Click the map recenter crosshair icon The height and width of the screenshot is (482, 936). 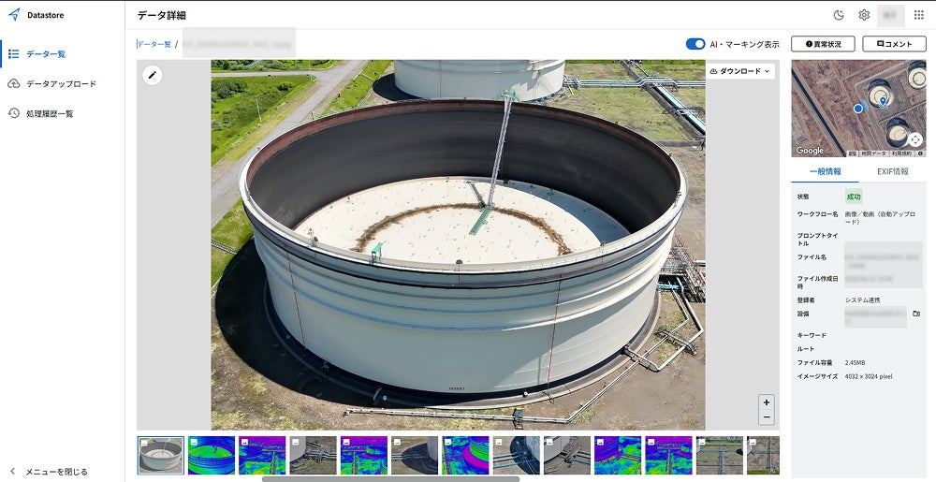coord(915,140)
